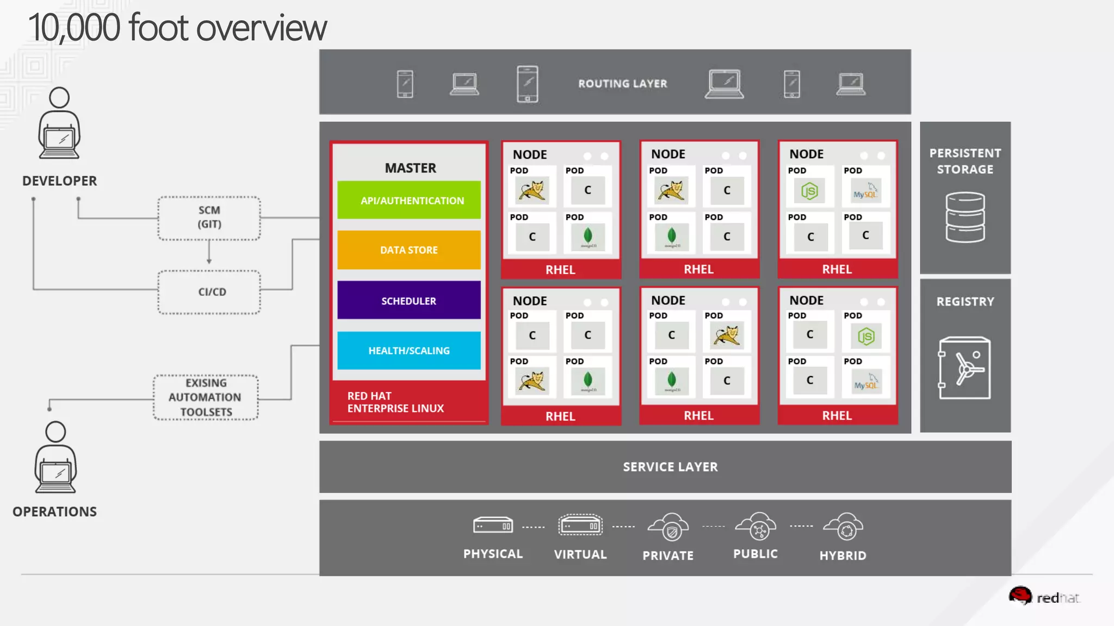Click the Hybrid cloud icon
This screenshot has height=626, width=1114.
(843, 527)
